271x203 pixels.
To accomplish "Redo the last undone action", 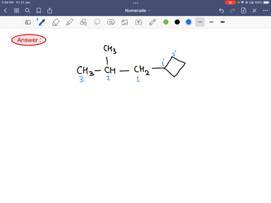I will coord(233,11).
